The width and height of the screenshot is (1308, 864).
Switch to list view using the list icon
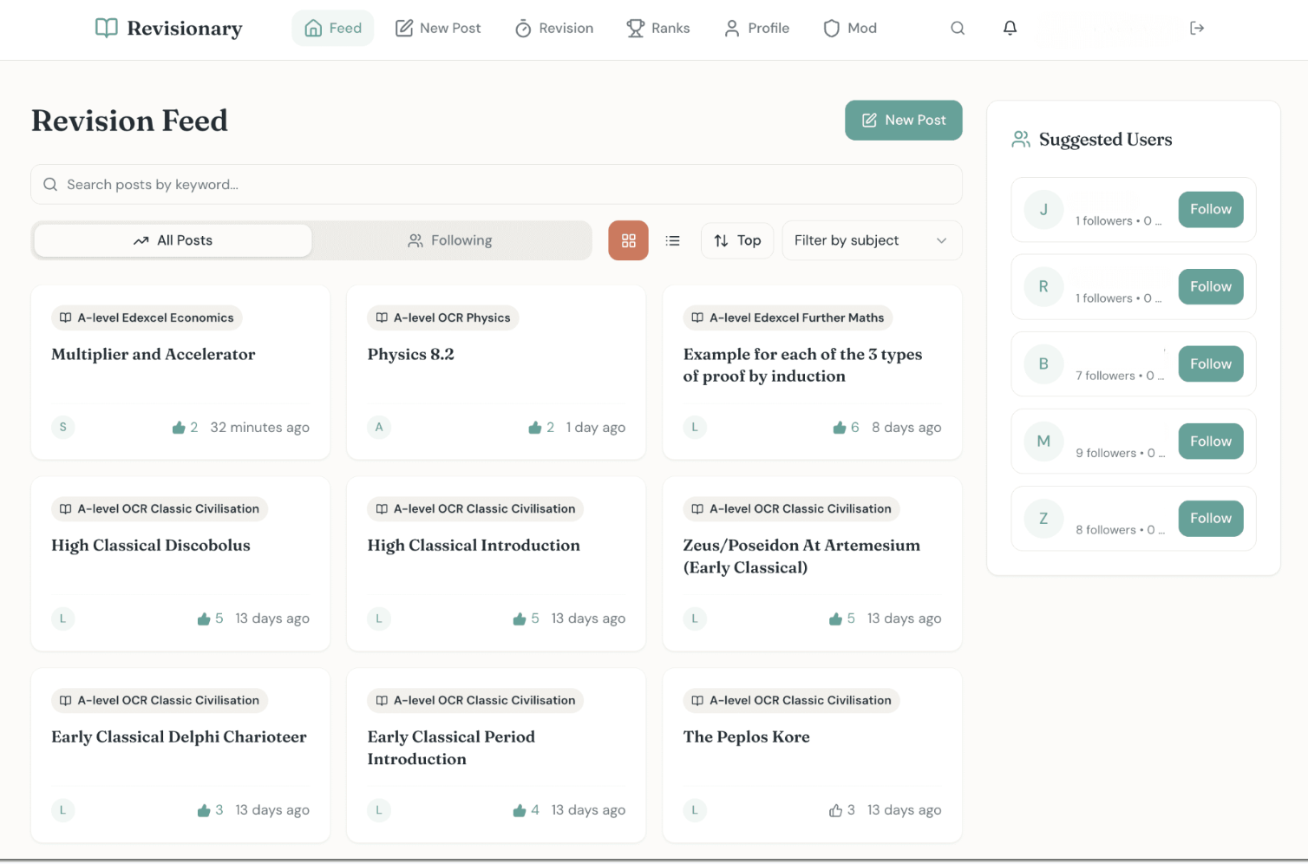672,240
